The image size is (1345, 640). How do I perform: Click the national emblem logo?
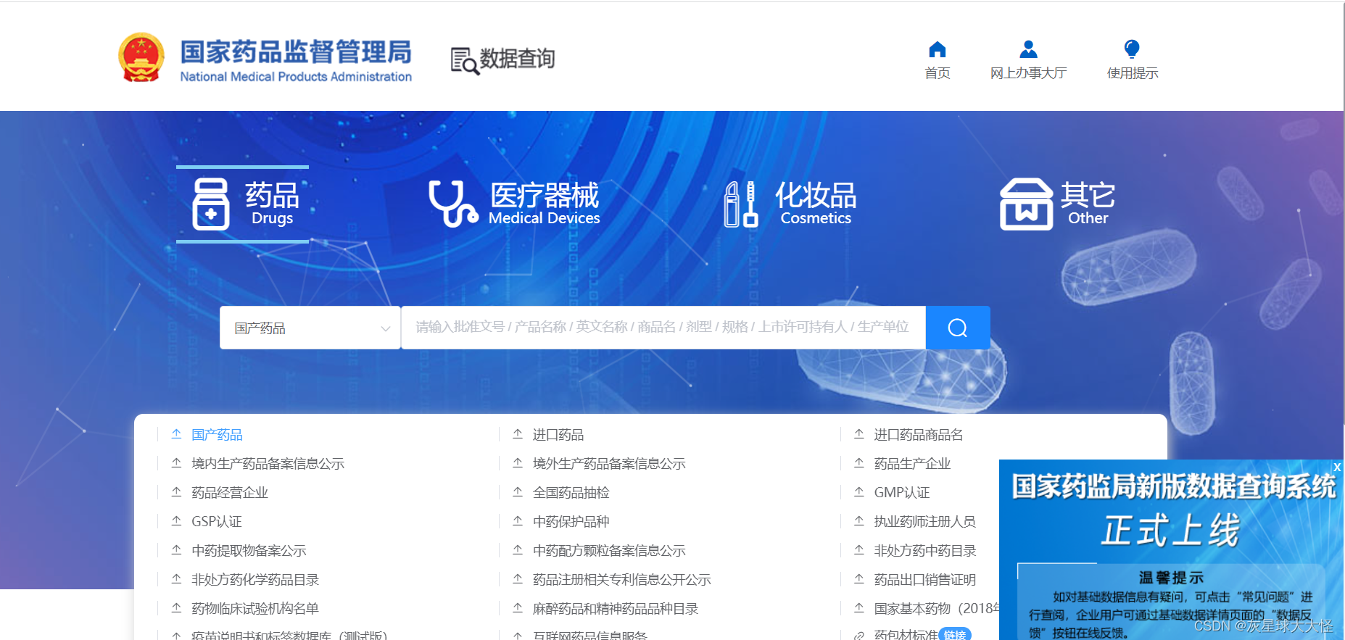(141, 57)
